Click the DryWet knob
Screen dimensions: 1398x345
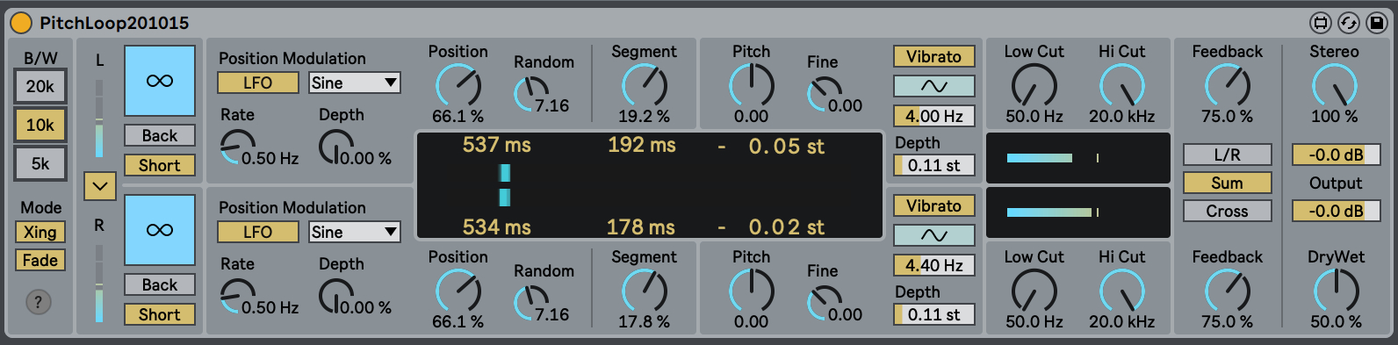point(1336,290)
